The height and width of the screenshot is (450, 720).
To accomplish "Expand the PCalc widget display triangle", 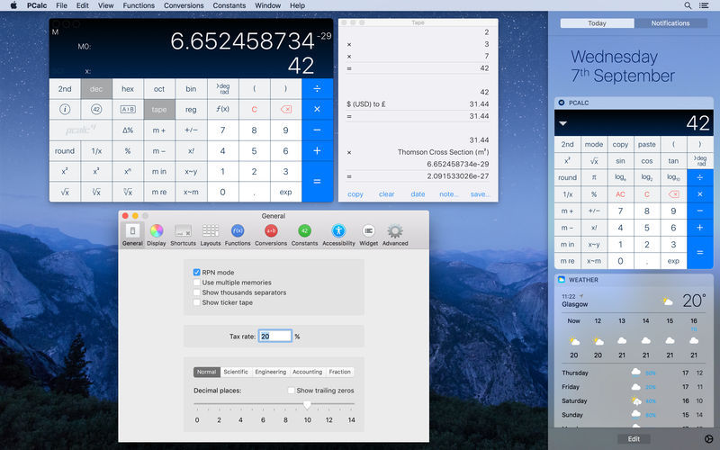I will pos(562,123).
